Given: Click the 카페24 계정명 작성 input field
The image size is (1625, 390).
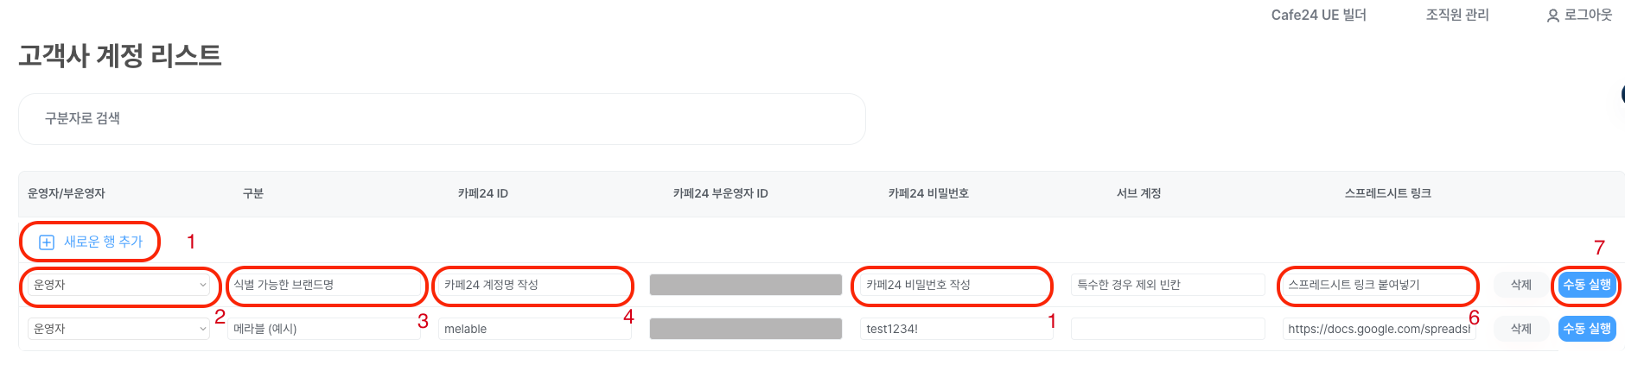Looking at the screenshot, I should click(534, 285).
